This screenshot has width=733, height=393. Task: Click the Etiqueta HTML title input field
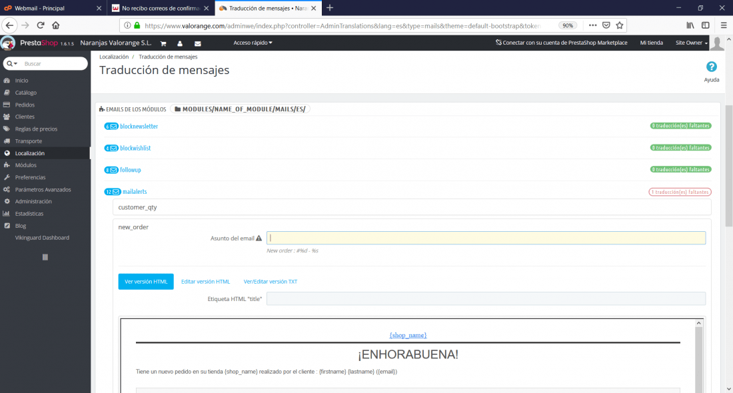click(x=486, y=298)
